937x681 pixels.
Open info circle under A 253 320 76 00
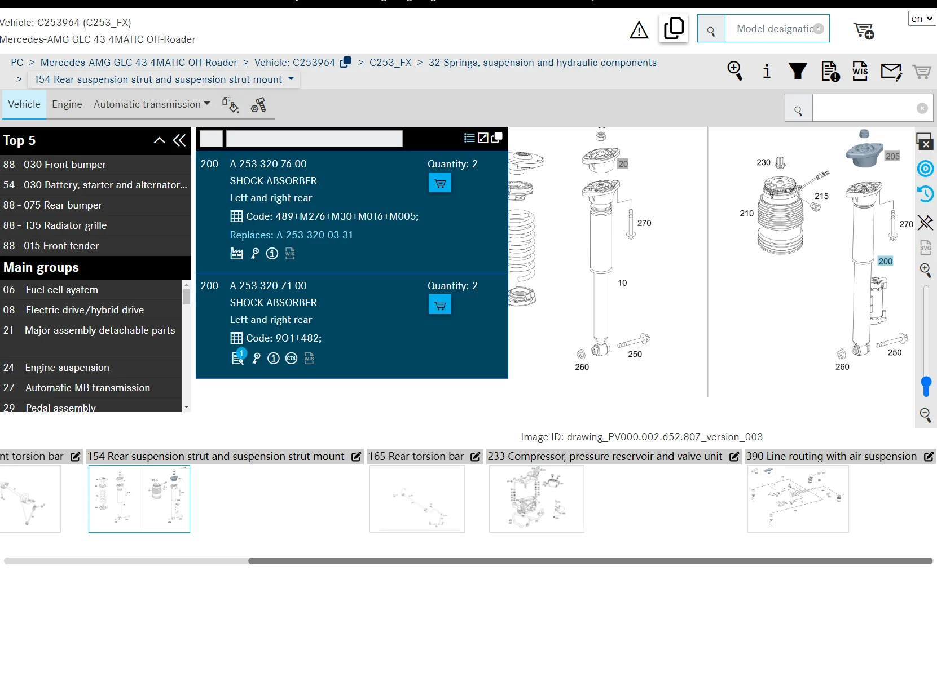coord(272,254)
